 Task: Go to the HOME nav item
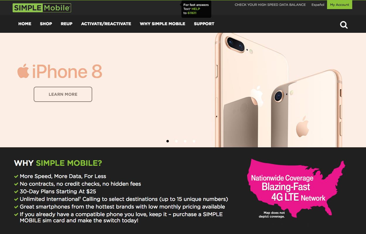(x=25, y=24)
